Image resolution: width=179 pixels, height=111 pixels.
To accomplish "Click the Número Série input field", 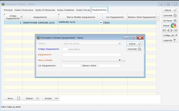I will pyautogui.click(x=110, y=66).
